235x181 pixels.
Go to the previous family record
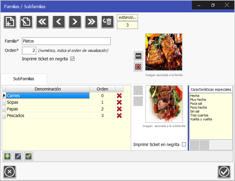coord(59,22)
